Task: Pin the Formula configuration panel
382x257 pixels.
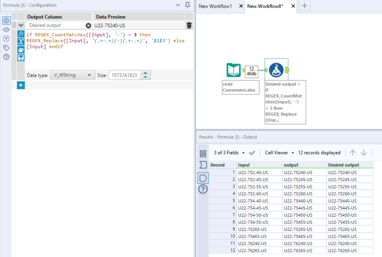Action: point(188,5)
